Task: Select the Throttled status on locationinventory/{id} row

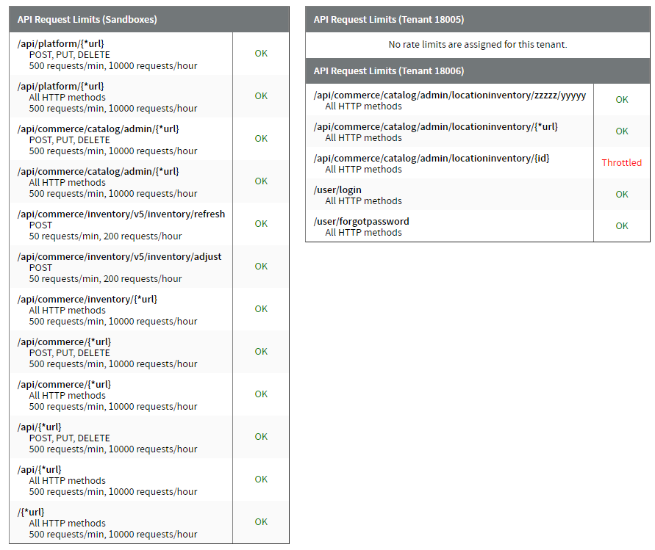Action: point(621,163)
